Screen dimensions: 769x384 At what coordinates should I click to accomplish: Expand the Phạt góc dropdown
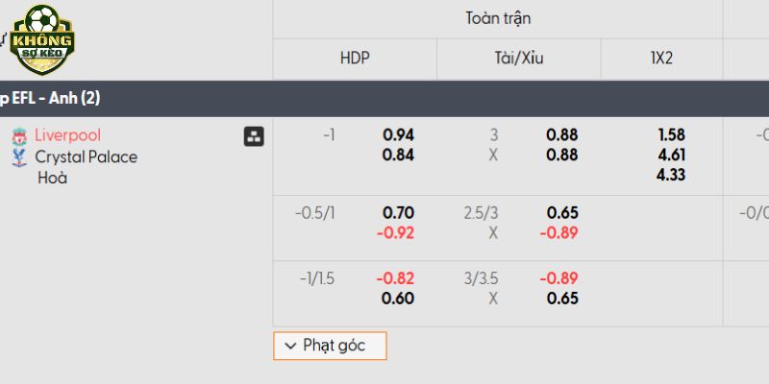point(330,346)
